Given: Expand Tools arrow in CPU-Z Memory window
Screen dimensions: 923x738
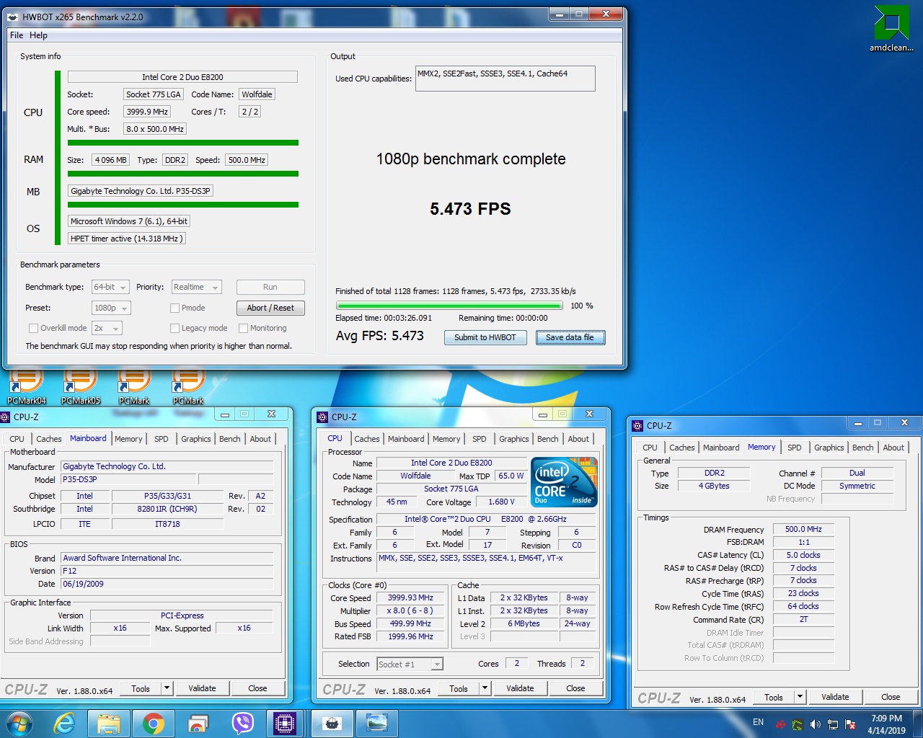Looking at the screenshot, I should point(800,697).
